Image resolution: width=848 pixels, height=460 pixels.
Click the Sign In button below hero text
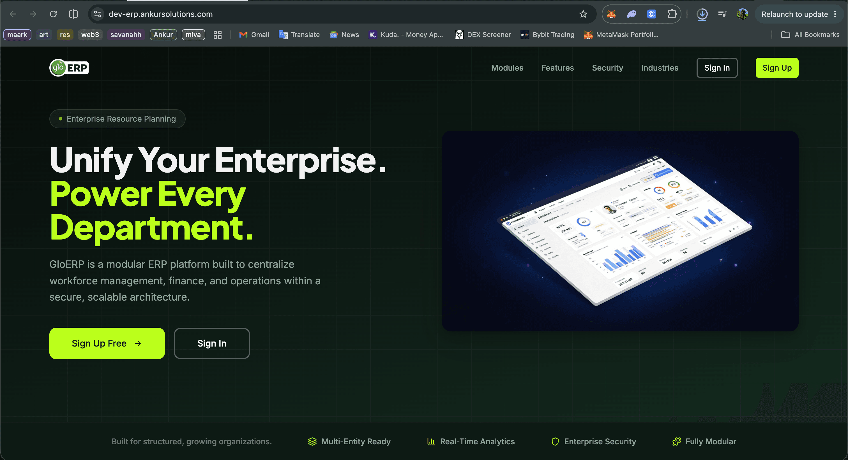pos(212,343)
